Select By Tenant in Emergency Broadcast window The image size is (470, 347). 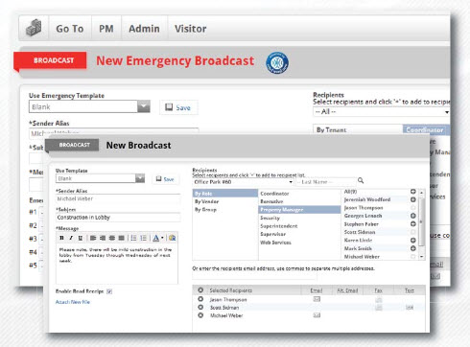358,129
